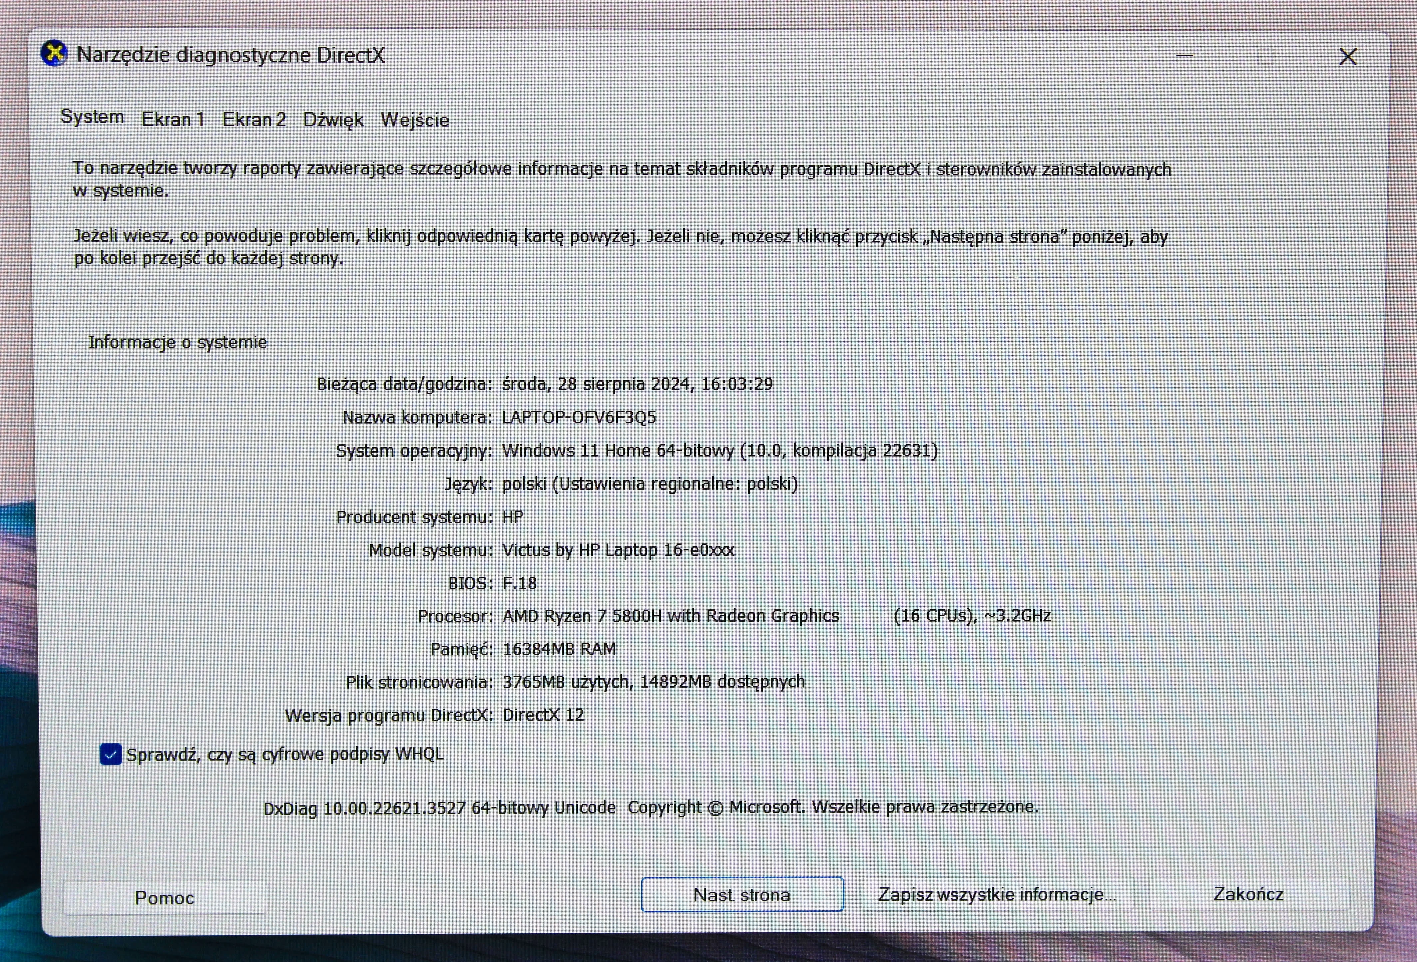The image size is (1417, 962).
Task: Click the processor value AMD Ryzen 7 5800H
Action: pyautogui.click(x=776, y=616)
